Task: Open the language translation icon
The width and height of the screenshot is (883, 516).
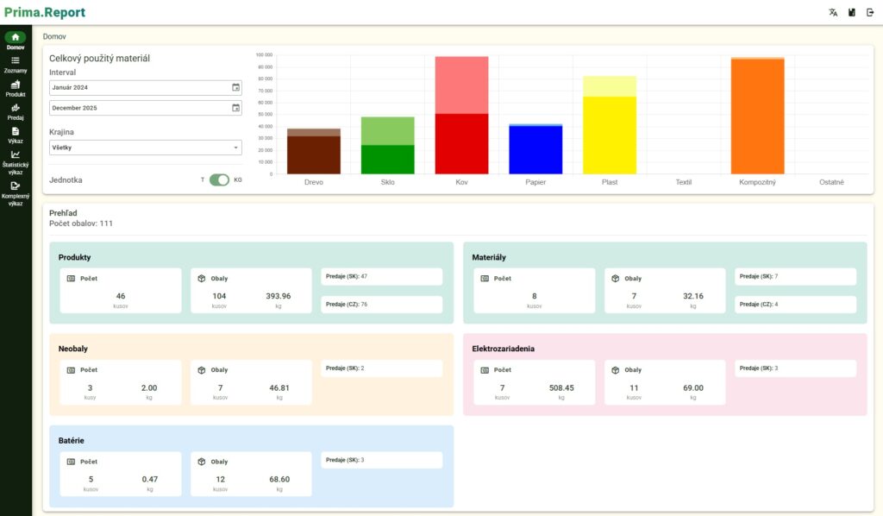Action: click(x=833, y=13)
